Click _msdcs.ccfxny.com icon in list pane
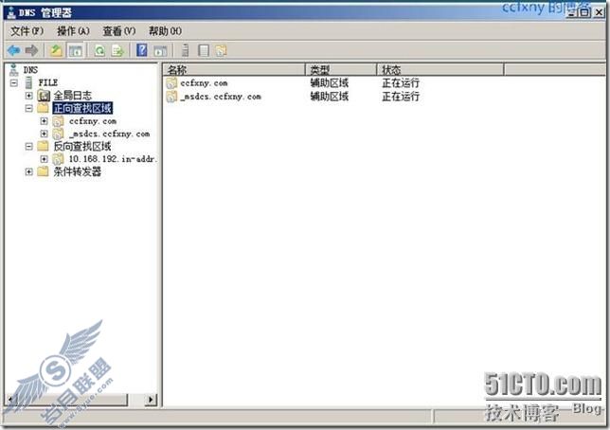Image resolution: width=610 pixels, height=430 pixels. [x=171, y=97]
